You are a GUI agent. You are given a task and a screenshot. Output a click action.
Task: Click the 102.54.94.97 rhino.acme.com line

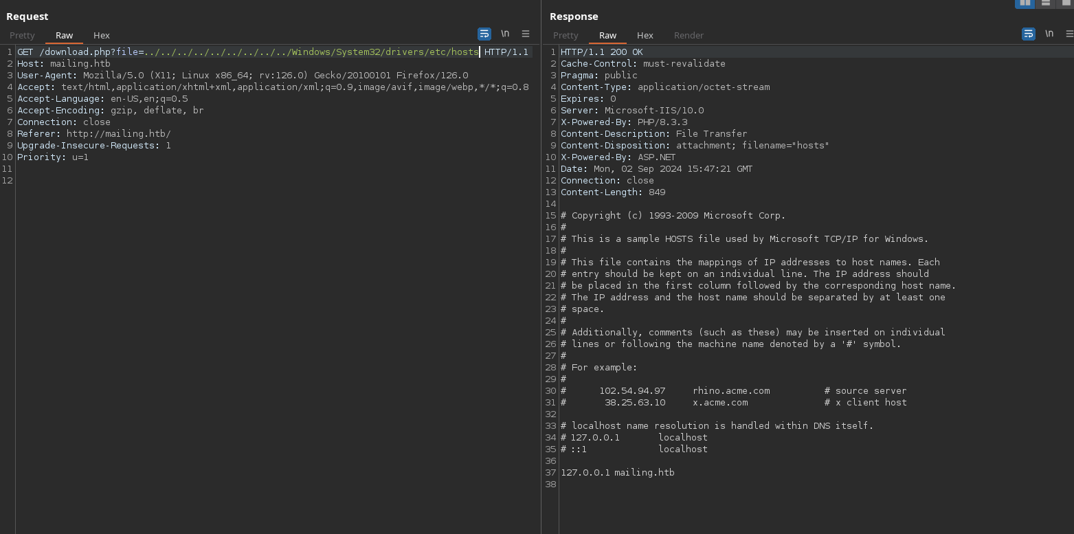pos(734,391)
